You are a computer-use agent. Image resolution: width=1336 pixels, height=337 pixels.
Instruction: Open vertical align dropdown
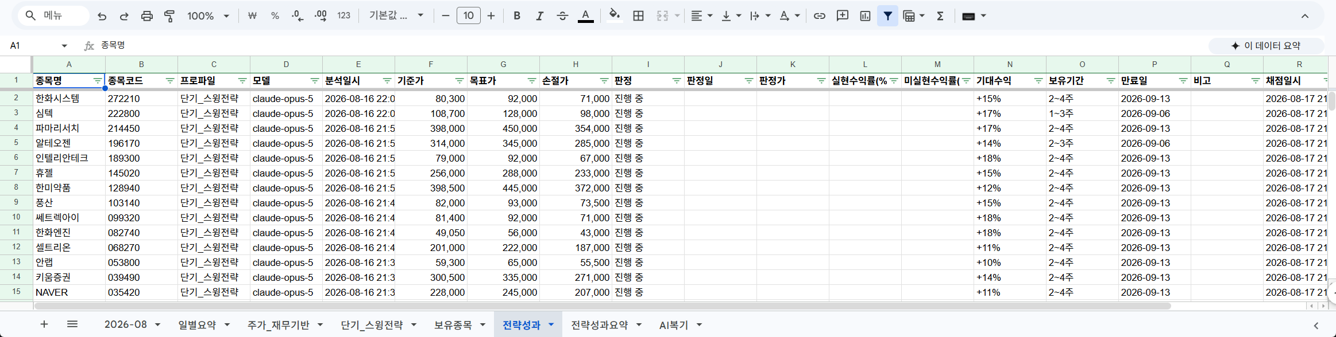[731, 16]
